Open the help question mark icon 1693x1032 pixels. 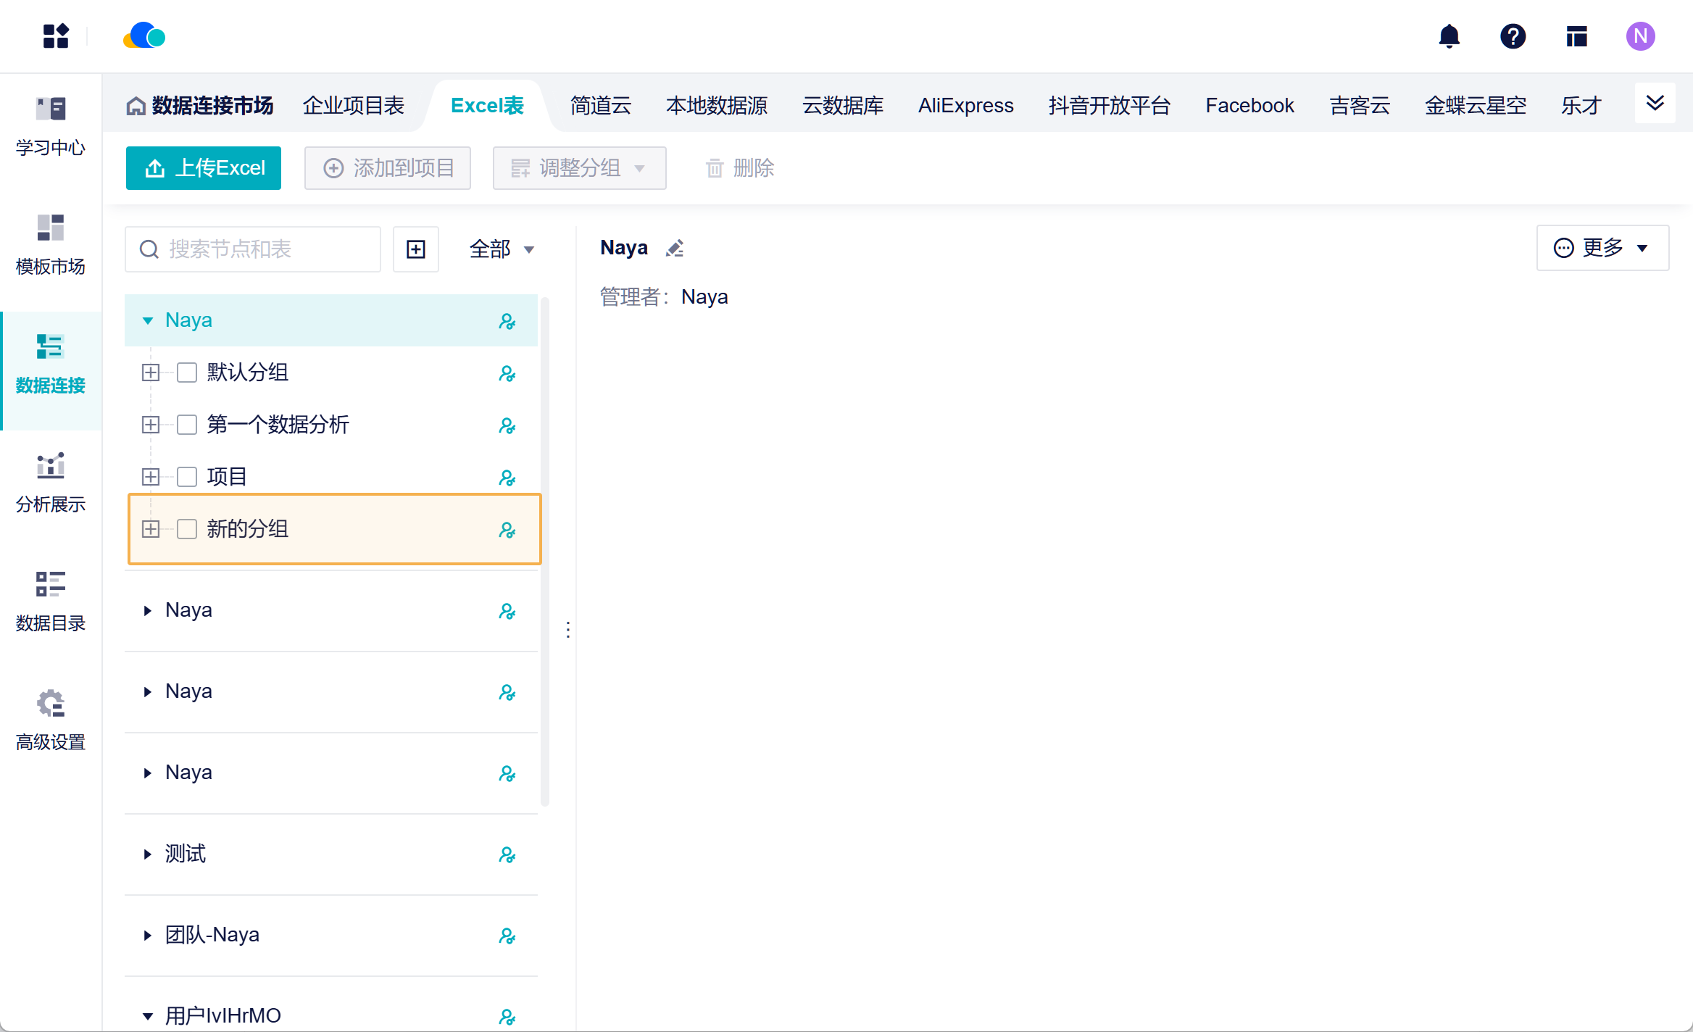(1513, 36)
